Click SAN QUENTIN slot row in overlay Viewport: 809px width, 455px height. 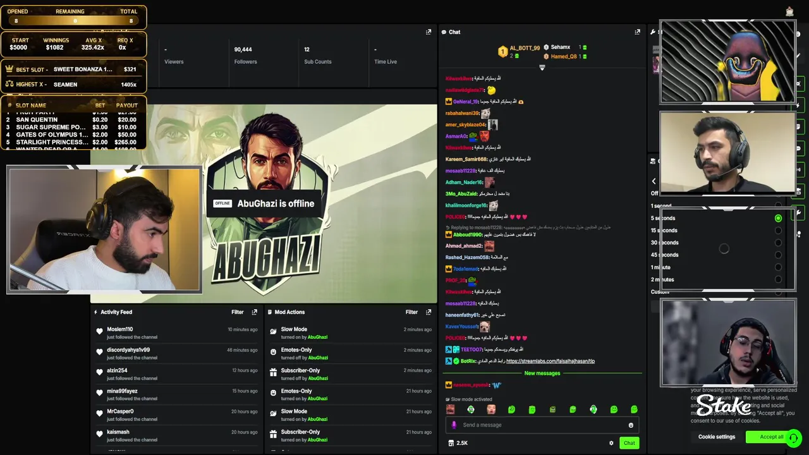point(73,119)
